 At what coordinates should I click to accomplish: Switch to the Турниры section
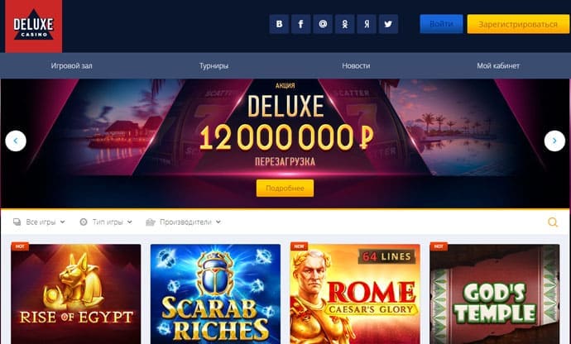click(x=214, y=66)
